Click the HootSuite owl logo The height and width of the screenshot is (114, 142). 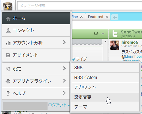tap(8, 6)
